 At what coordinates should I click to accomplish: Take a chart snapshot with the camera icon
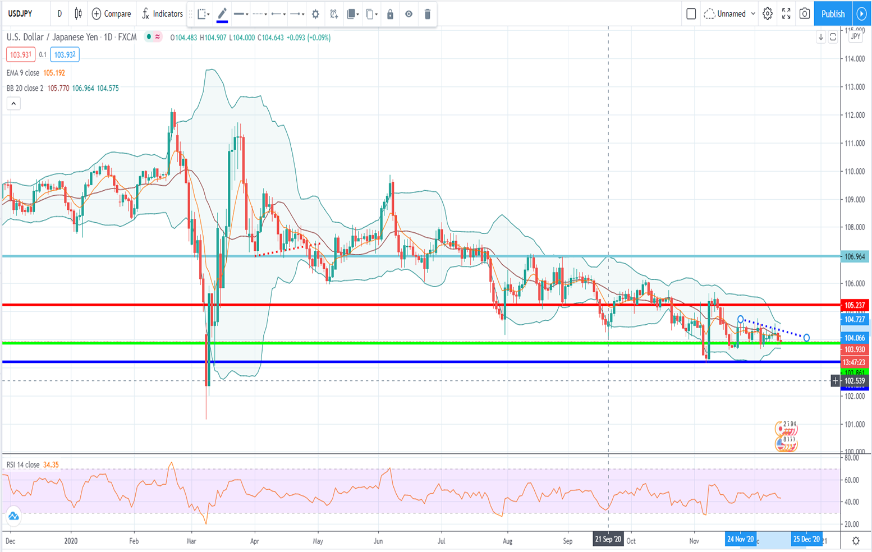[x=804, y=14]
